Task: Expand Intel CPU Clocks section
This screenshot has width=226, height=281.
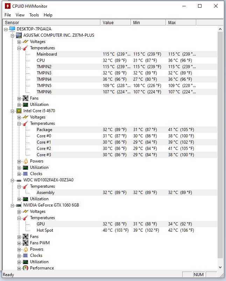Action: (x=19, y=174)
